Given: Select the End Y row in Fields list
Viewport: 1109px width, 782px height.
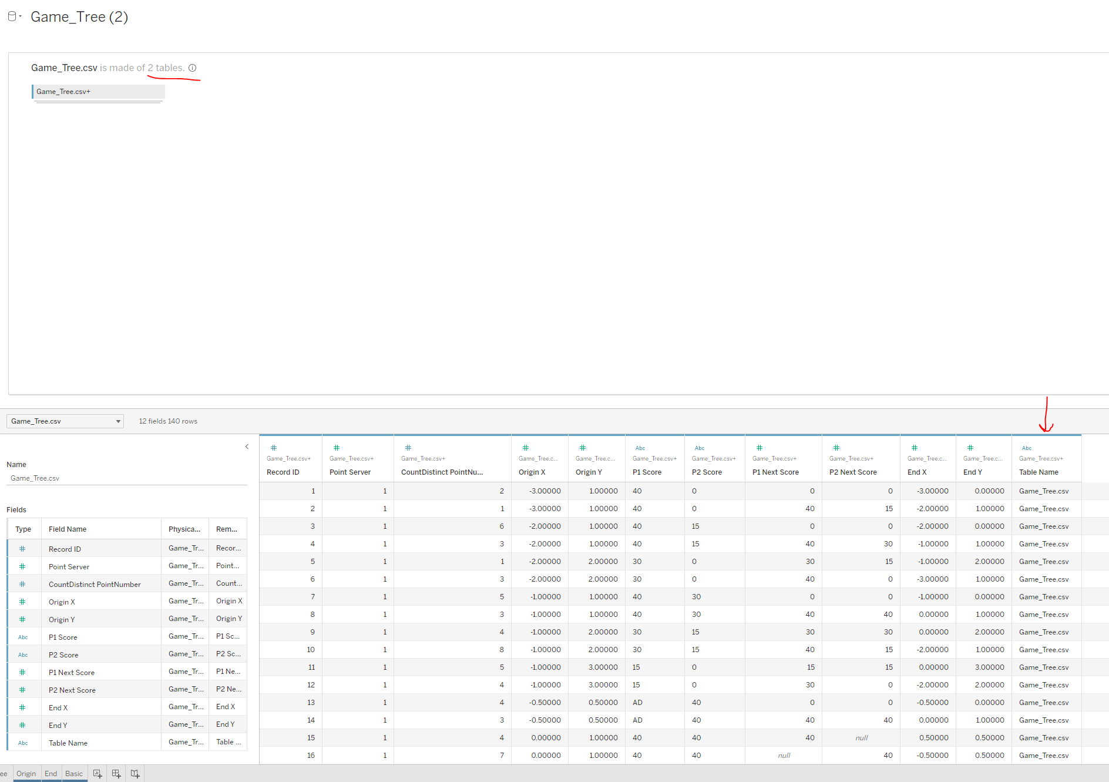Looking at the screenshot, I should click(58, 726).
